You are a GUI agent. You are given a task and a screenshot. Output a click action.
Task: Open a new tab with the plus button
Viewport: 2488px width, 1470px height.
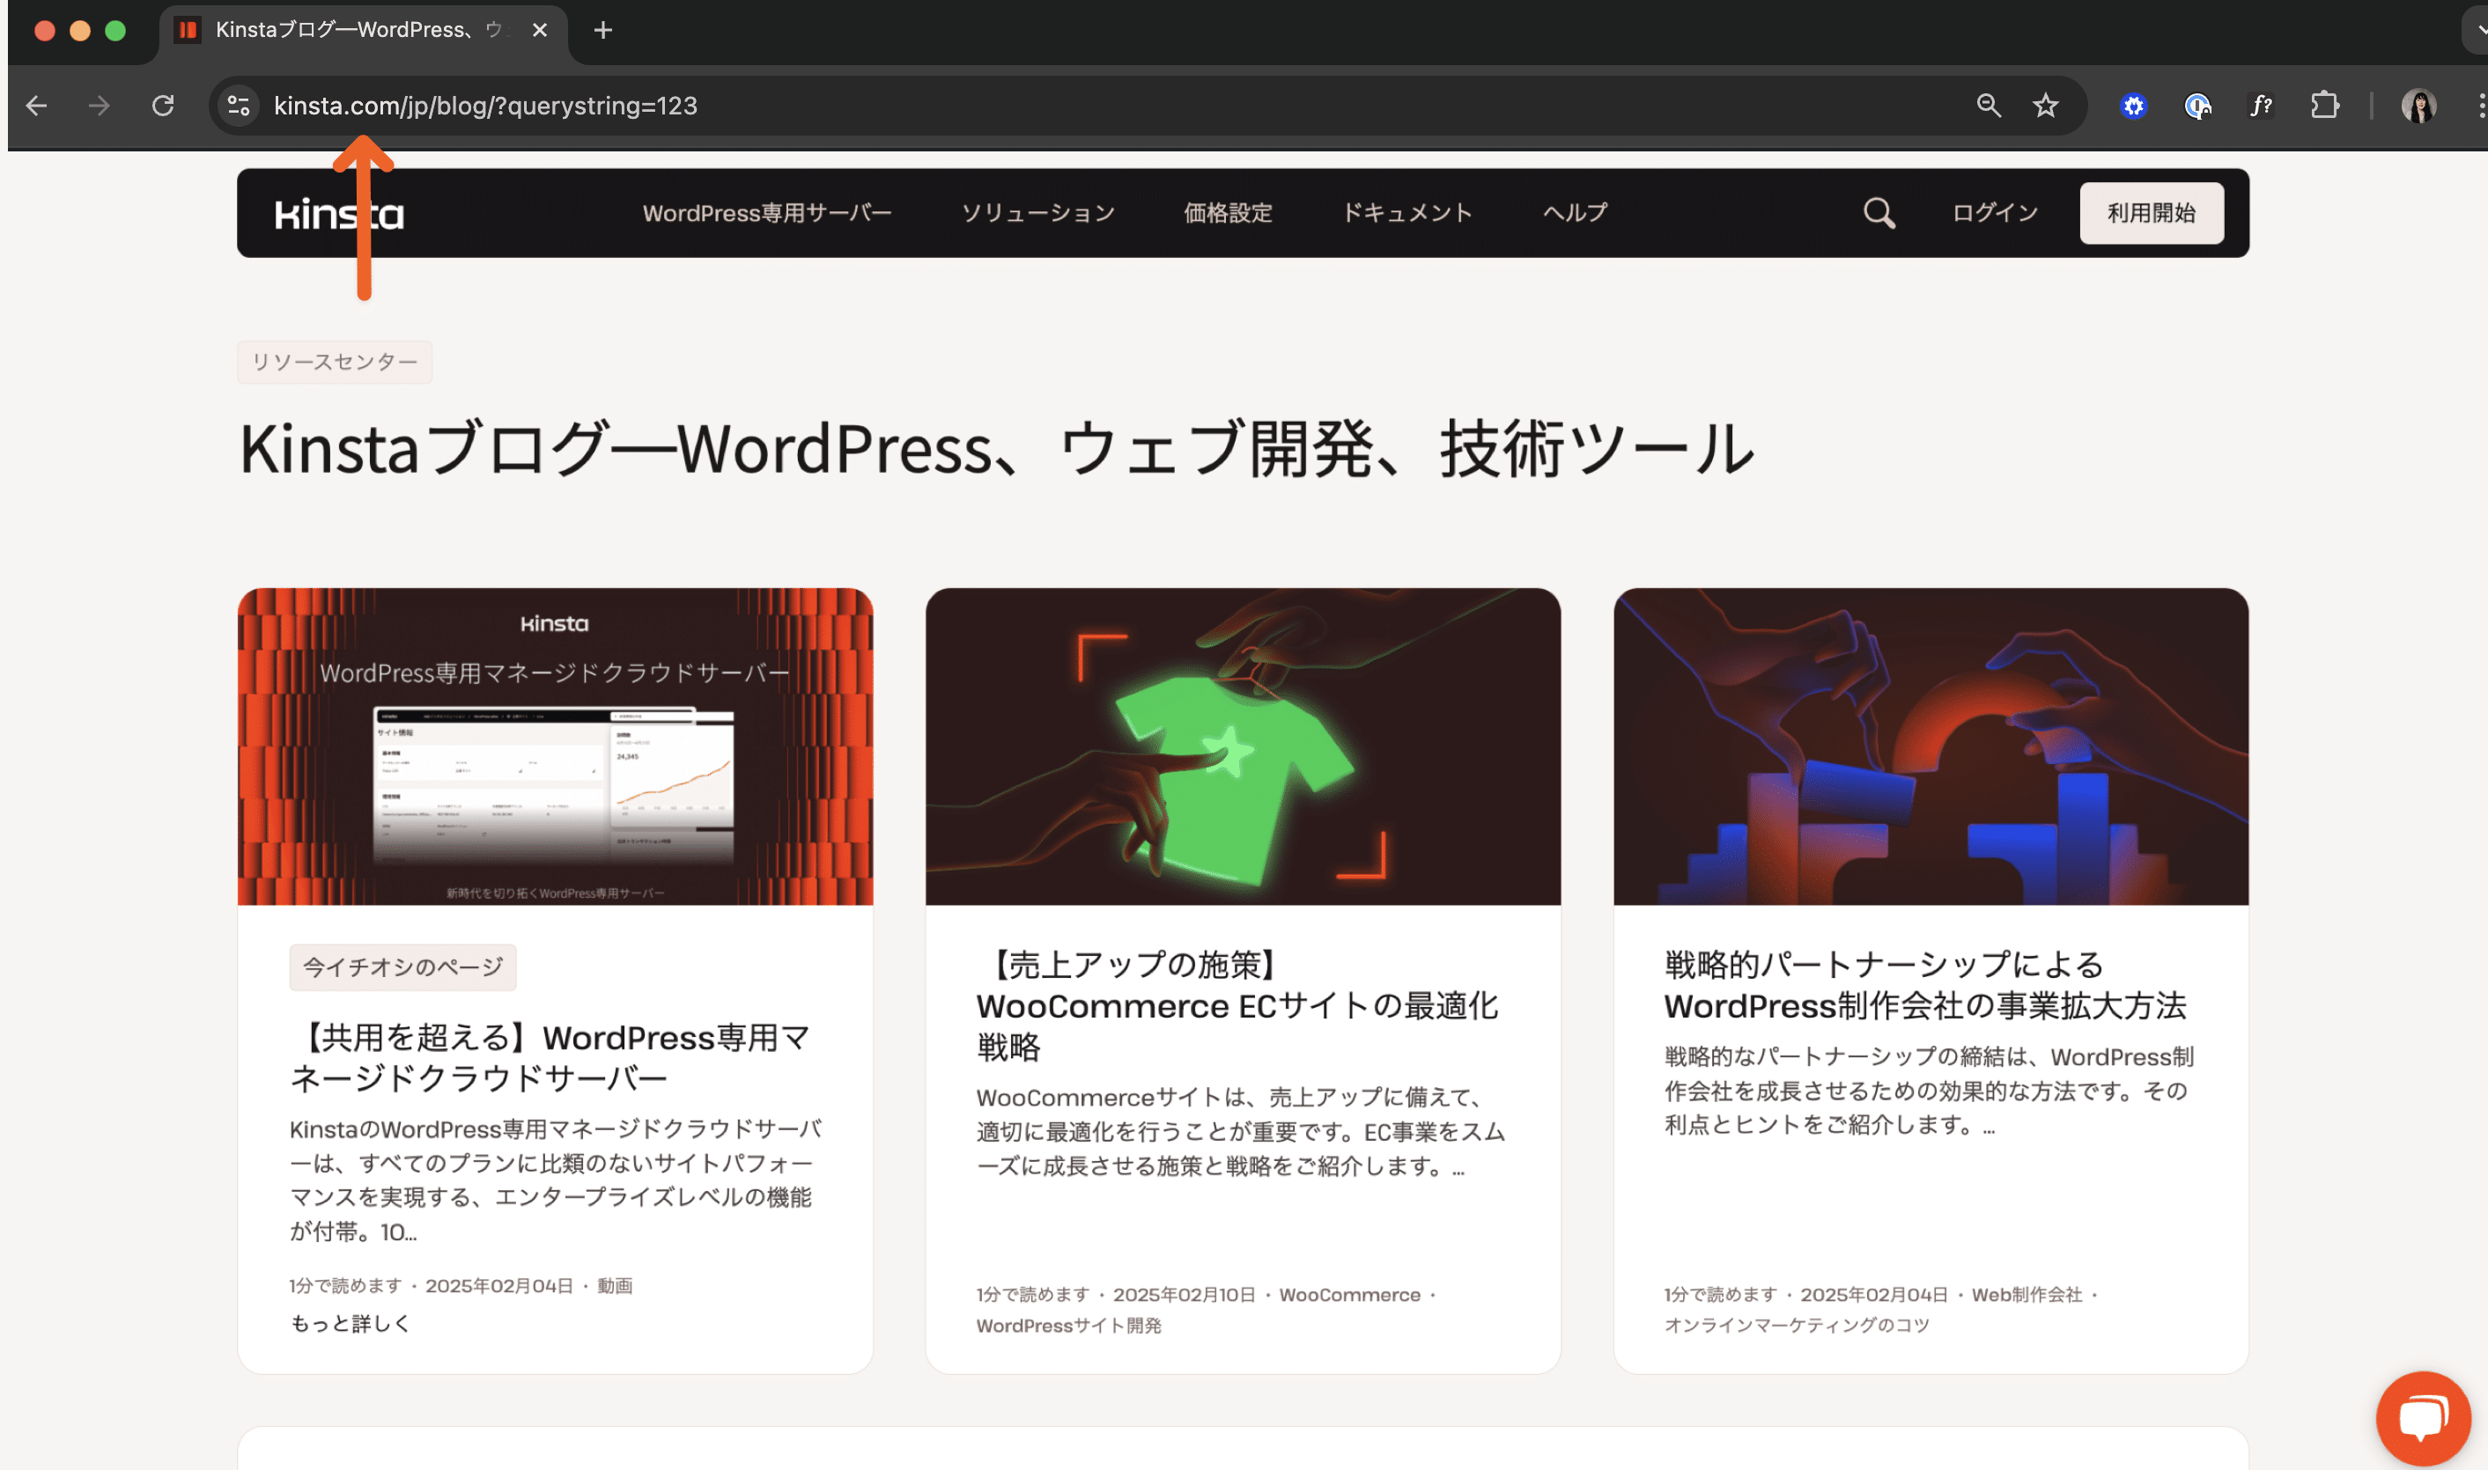[602, 31]
